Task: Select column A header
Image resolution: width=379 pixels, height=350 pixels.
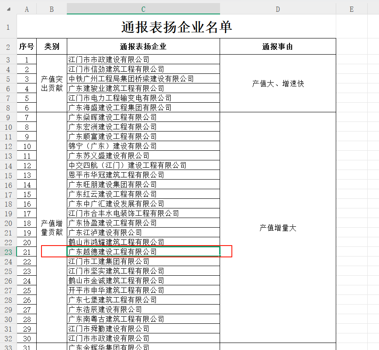Action: (27, 9)
